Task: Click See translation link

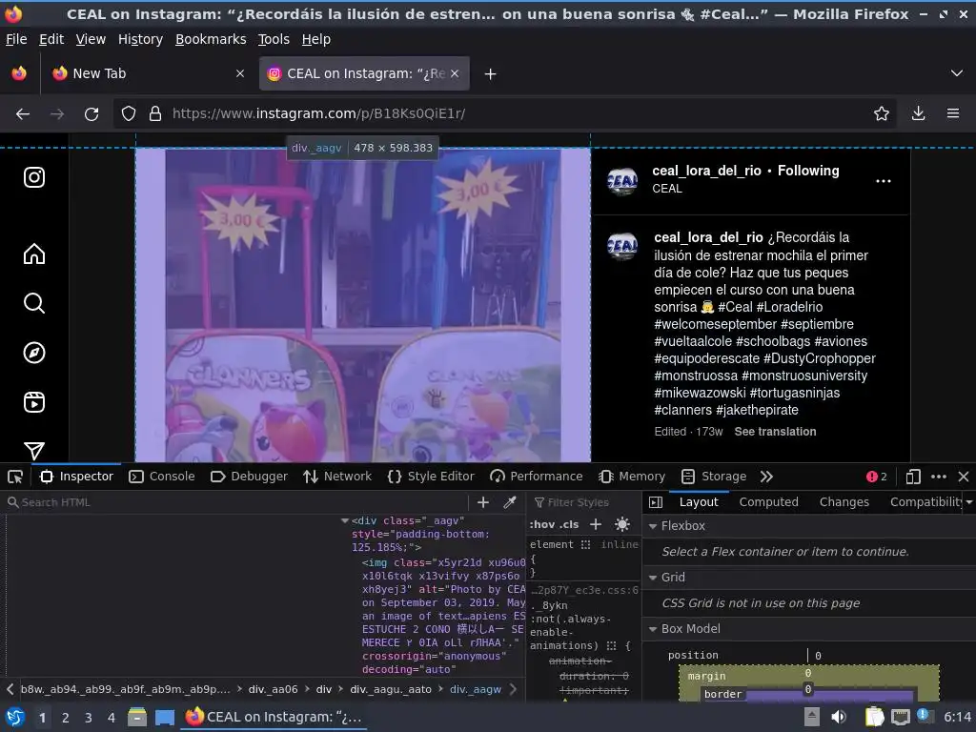Action: (x=775, y=432)
